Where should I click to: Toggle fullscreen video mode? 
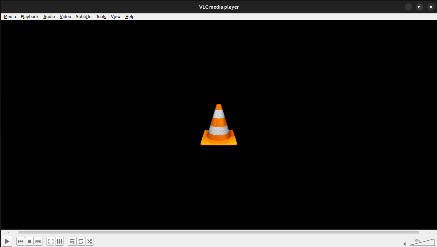pos(50,241)
